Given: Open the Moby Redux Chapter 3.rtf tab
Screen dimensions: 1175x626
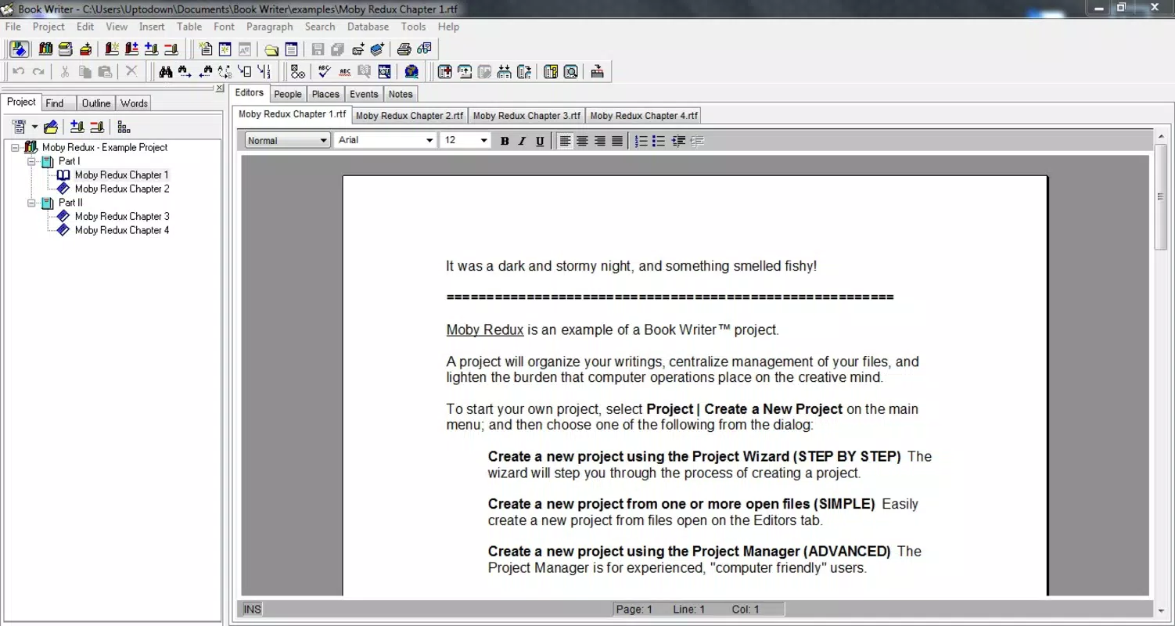Looking at the screenshot, I should coord(526,116).
